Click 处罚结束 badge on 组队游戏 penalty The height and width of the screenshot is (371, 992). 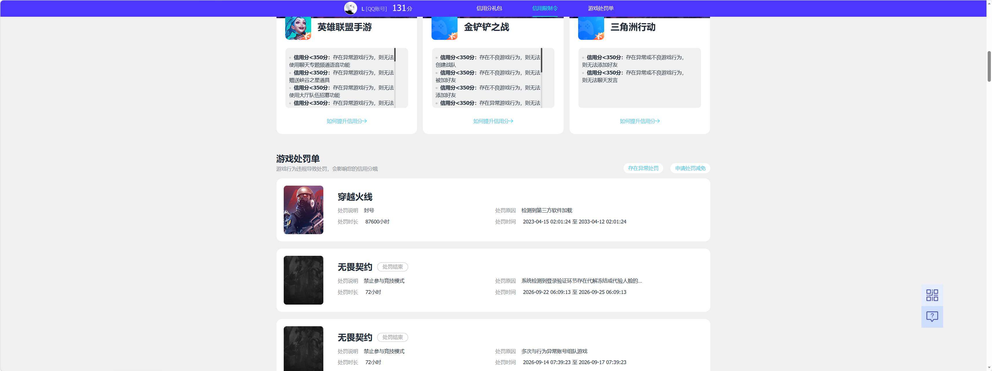[392, 337]
